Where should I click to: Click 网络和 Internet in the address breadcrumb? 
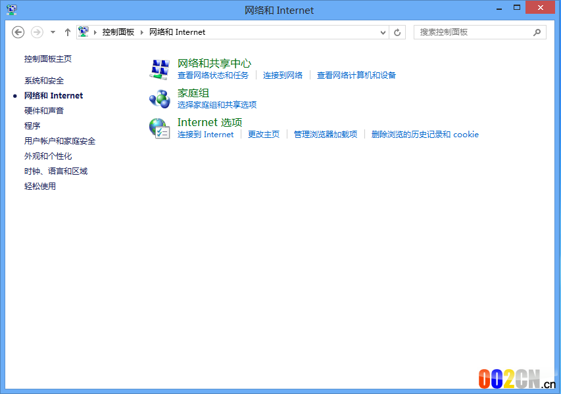(x=177, y=32)
